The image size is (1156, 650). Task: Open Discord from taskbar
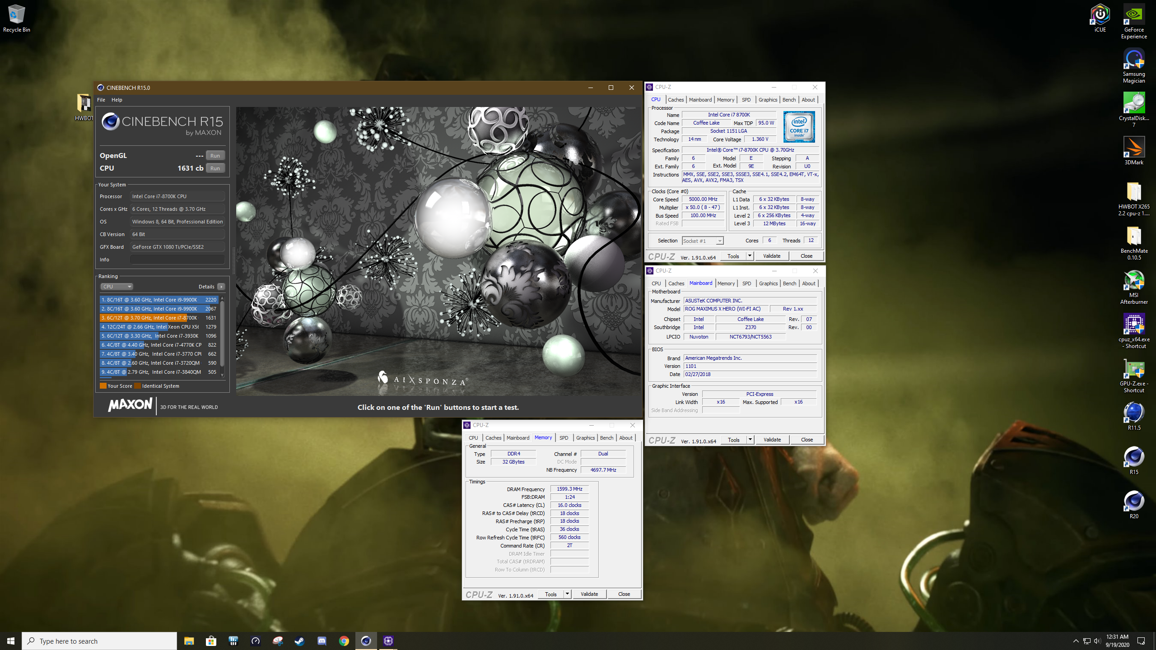click(322, 641)
